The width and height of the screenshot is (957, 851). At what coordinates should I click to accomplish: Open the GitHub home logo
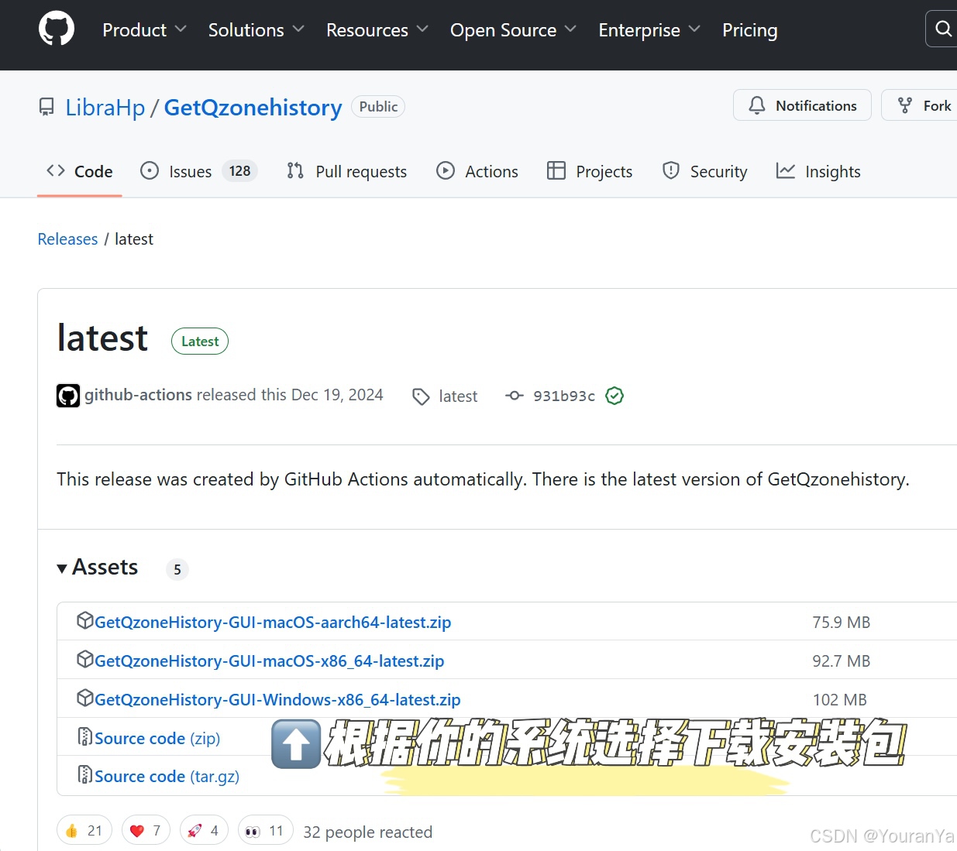pos(57,29)
